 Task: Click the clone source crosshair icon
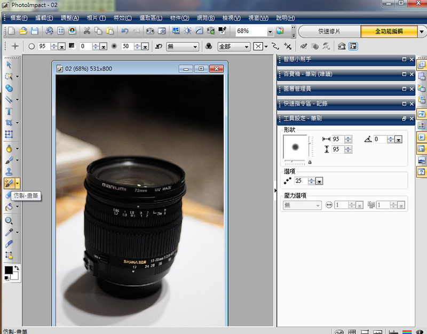click(x=15, y=46)
